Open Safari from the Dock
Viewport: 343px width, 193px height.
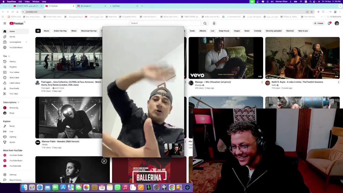40,188
